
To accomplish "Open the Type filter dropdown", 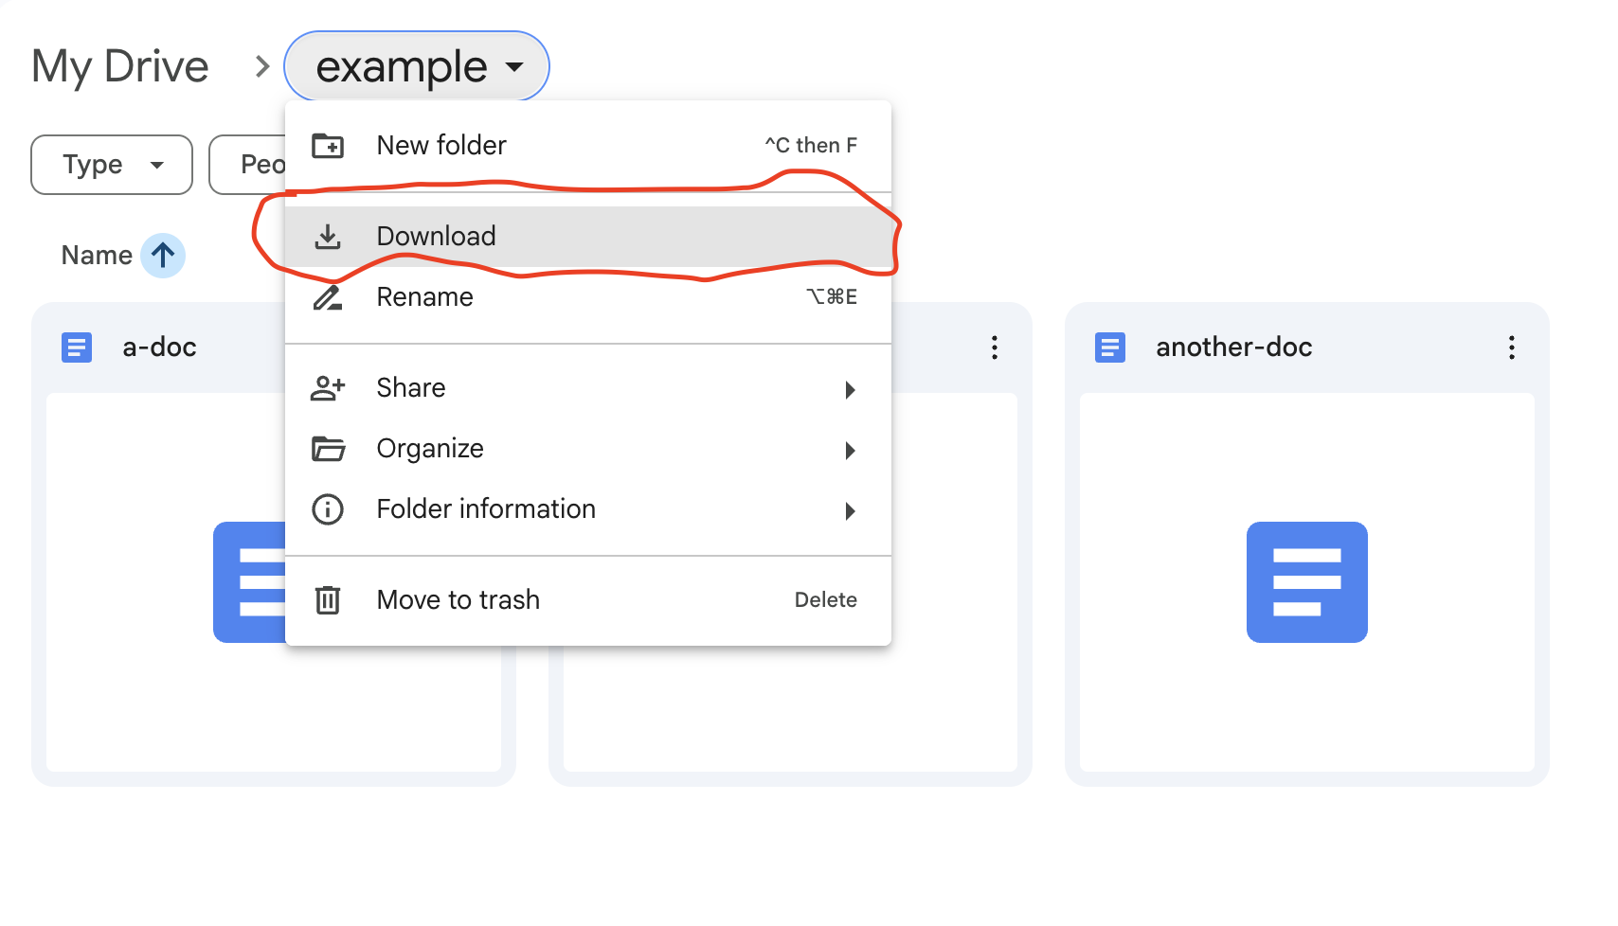I will point(111,164).
